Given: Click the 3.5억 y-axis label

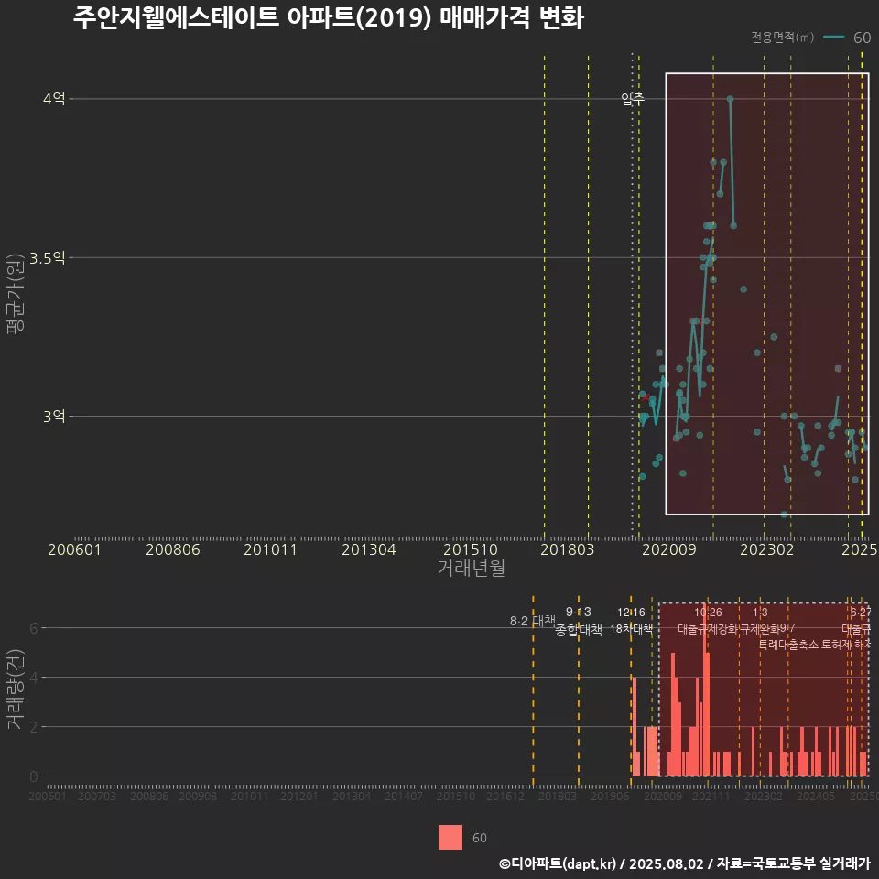Looking at the screenshot, I should 47,258.
